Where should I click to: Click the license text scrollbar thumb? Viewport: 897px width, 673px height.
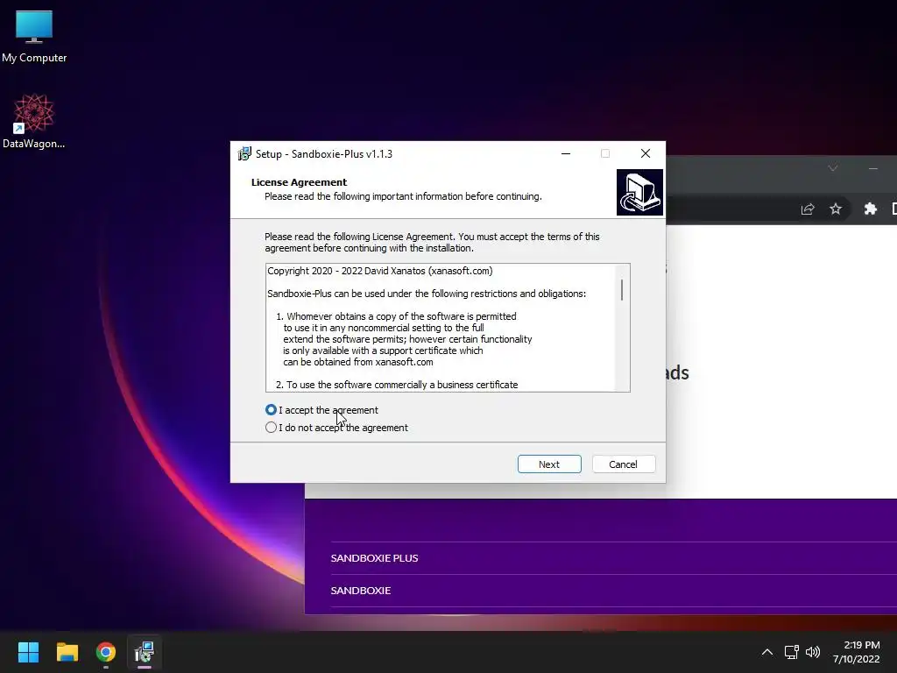click(622, 289)
